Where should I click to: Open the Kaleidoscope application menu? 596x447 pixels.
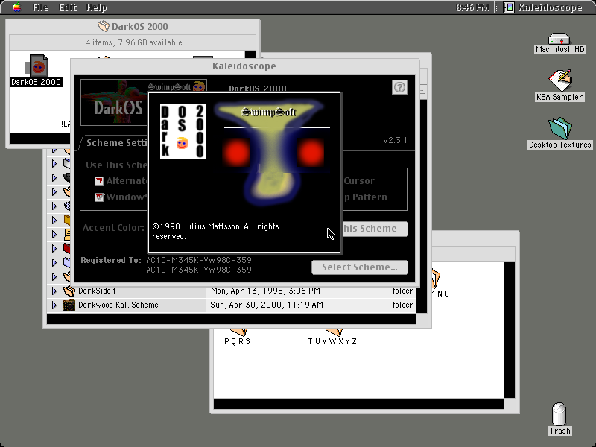[543, 7]
